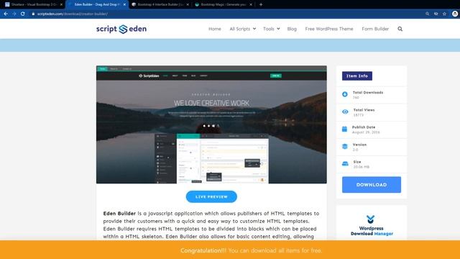Bookmark page with the star icon
Viewport: 460px width, 259px height.
click(444, 14)
